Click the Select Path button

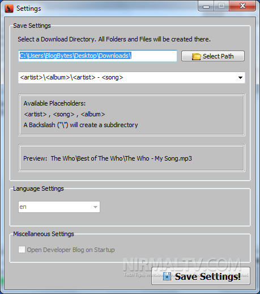pos(213,56)
